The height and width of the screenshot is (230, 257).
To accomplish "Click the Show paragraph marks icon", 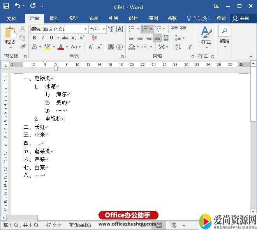I will click(x=190, y=47).
